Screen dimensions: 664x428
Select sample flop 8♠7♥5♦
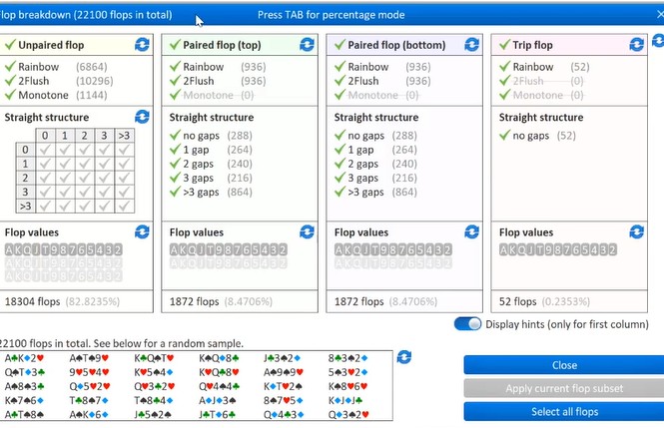click(283, 400)
